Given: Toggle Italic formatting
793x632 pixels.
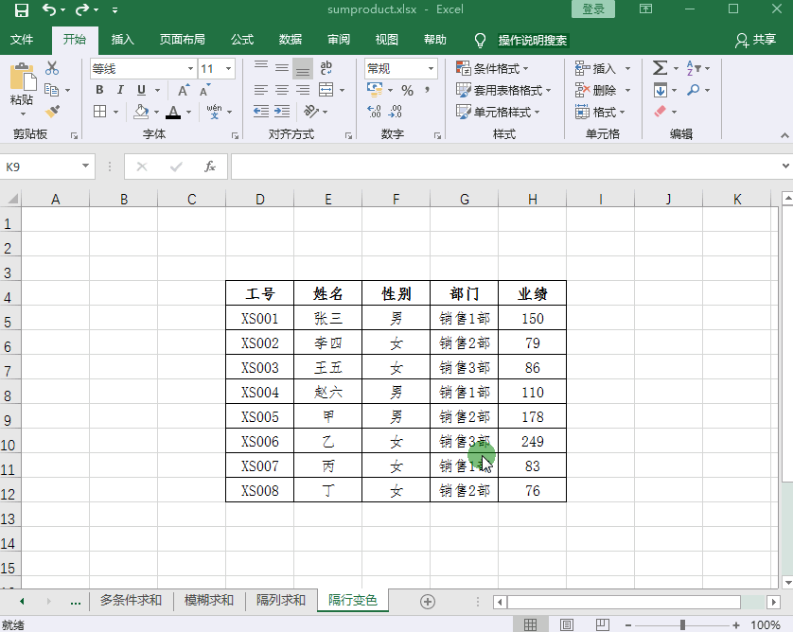Looking at the screenshot, I should (x=120, y=90).
